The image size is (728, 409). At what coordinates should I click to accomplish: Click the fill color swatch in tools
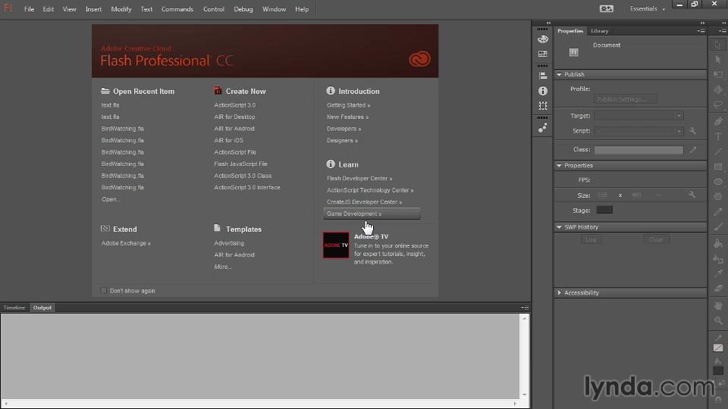coord(718,370)
